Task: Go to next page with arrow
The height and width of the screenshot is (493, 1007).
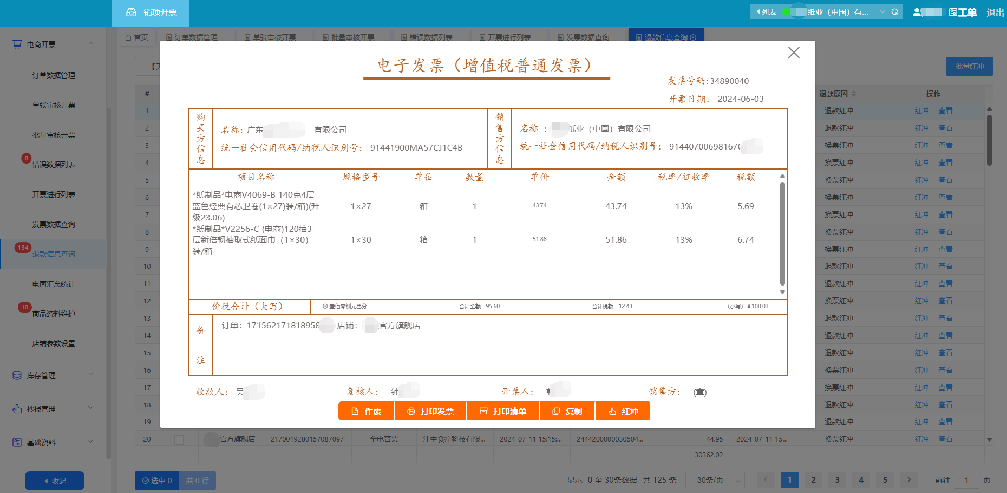Action: pyautogui.click(x=908, y=480)
